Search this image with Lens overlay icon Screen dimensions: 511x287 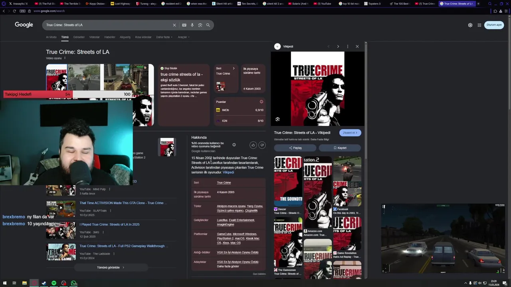pos(277,119)
